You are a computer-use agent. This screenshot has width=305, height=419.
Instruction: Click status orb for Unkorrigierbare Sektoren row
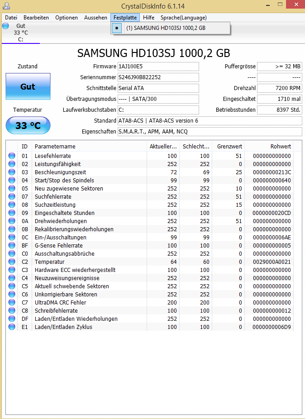(12, 295)
